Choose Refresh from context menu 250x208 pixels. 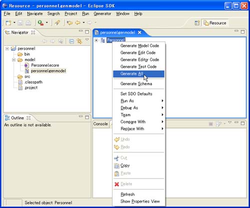tap(139, 194)
